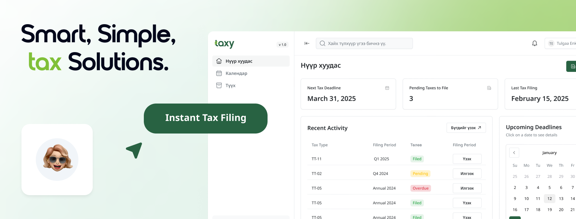The height and width of the screenshot is (219, 576).
Task: Click the v 1.0 version badge
Action: (x=283, y=45)
